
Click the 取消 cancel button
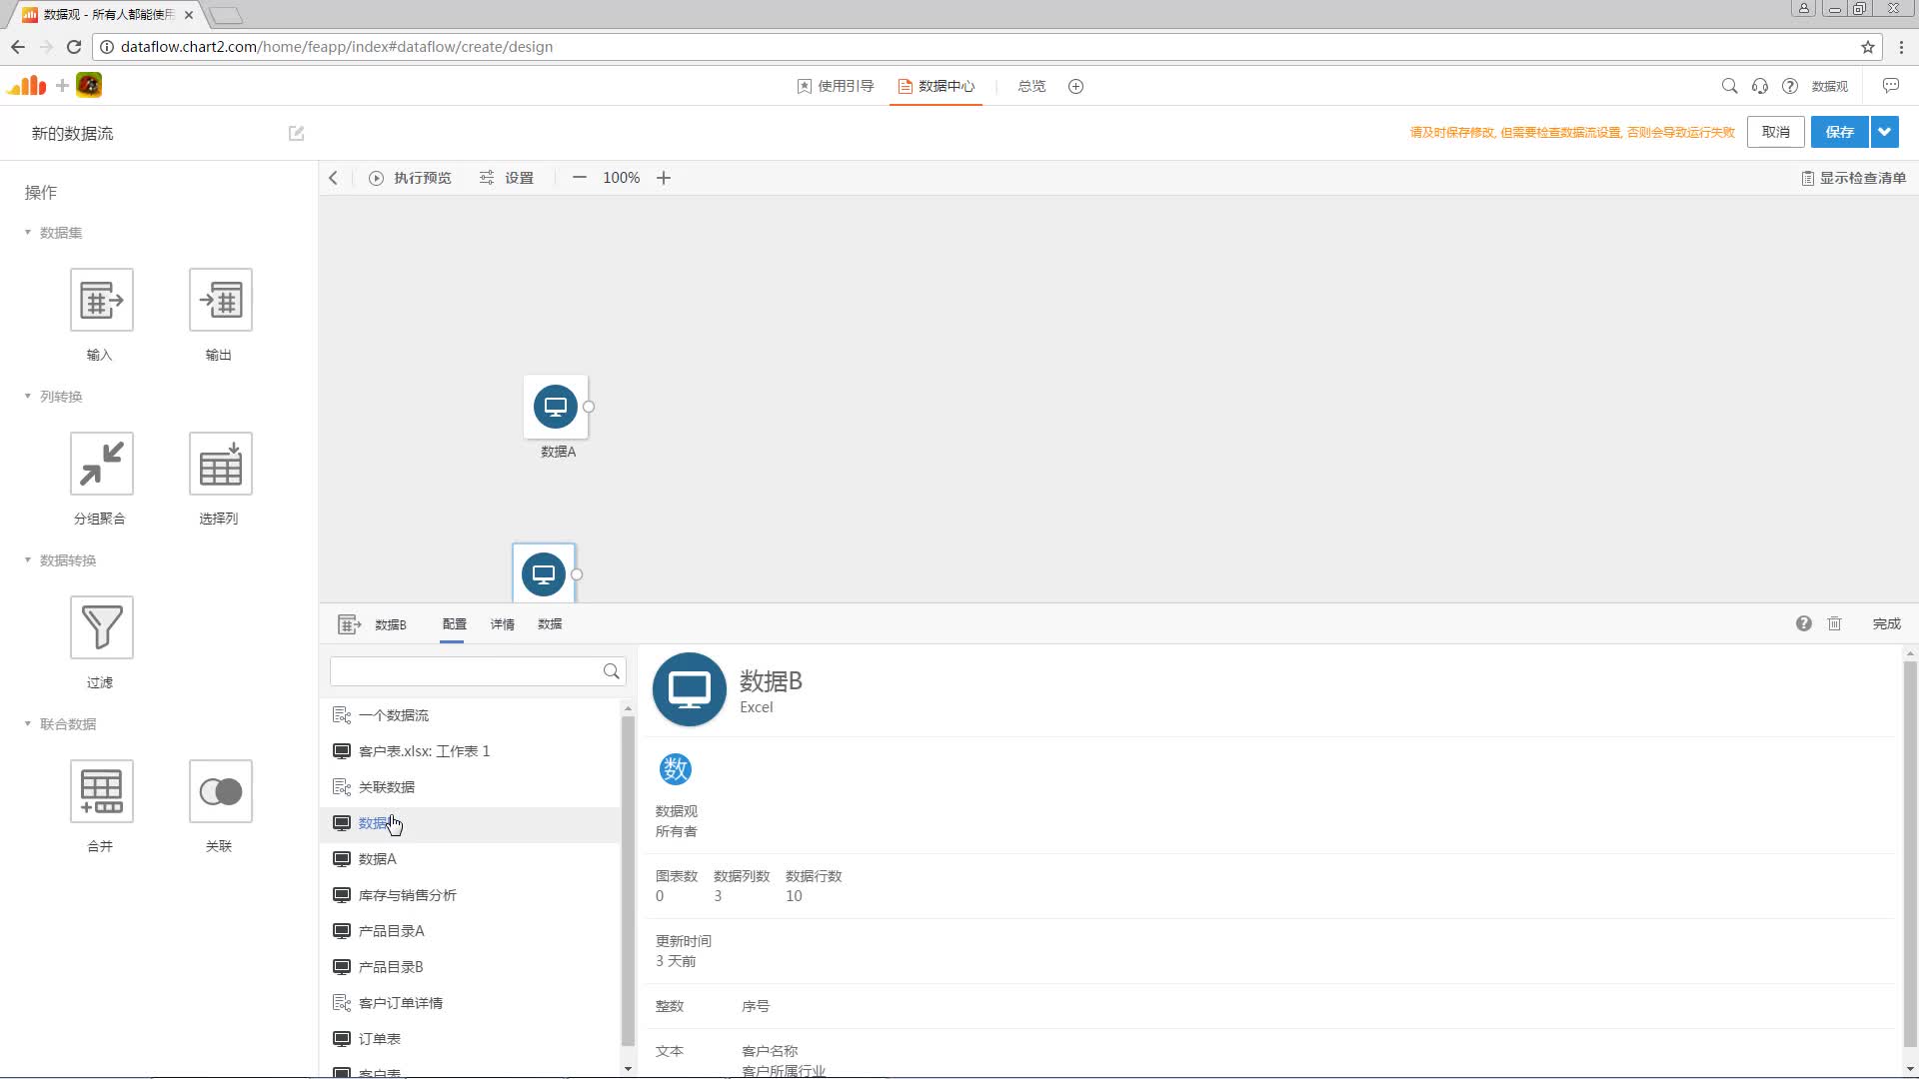click(1775, 132)
